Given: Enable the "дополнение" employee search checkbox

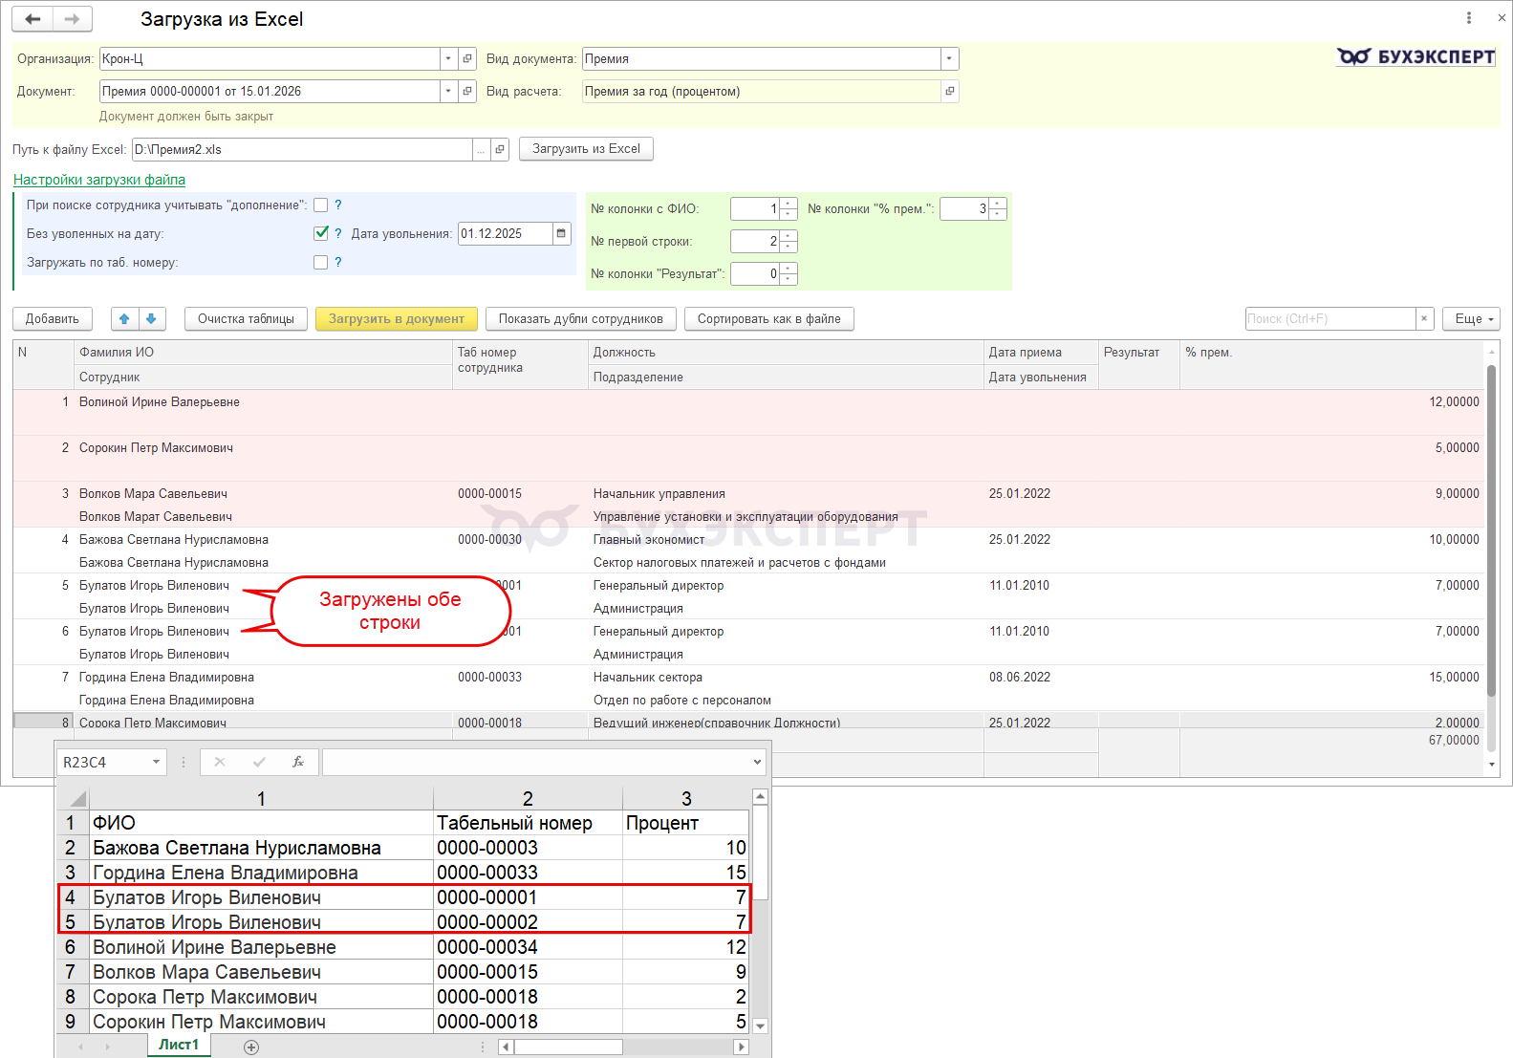Looking at the screenshot, I should coord(321,205).
